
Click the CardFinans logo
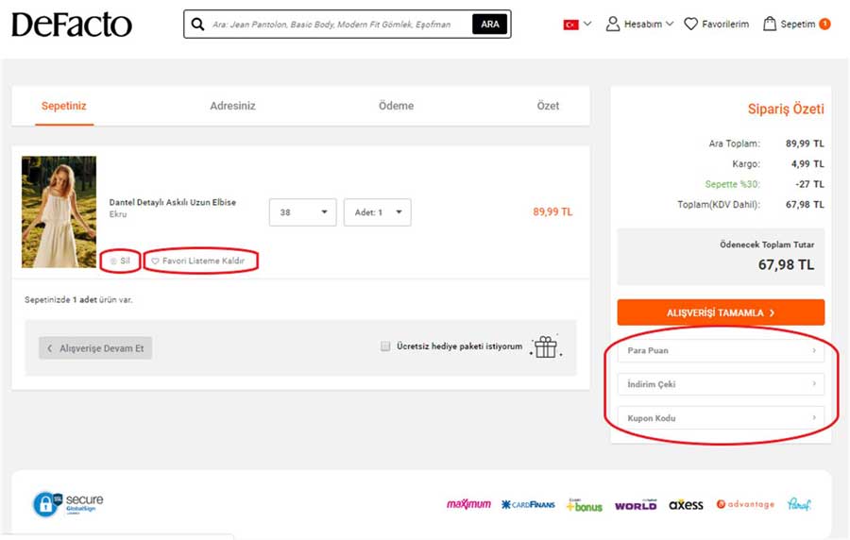pos(528,505)
